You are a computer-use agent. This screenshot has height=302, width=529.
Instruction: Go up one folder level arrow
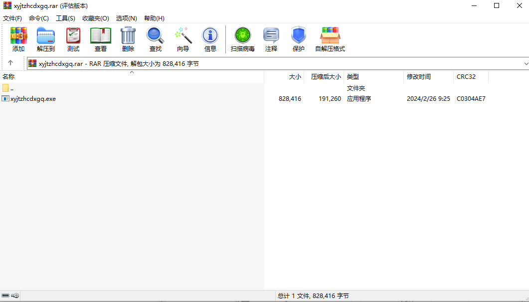10,63
